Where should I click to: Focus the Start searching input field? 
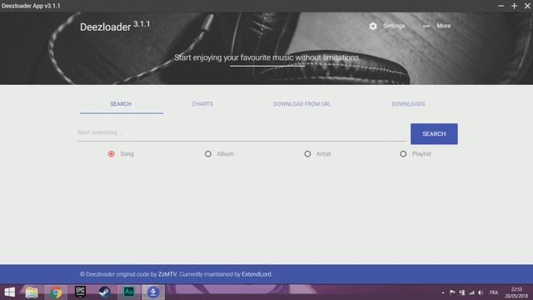(x=242, y=132)
